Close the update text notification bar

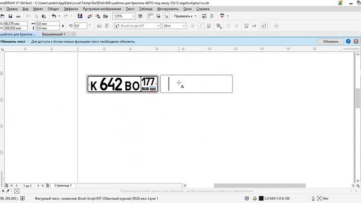point(356,41)
